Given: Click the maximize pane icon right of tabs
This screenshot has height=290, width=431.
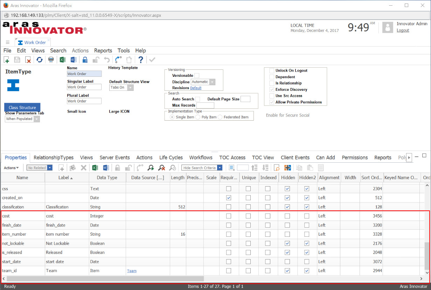Looking at the screenshot, I should [424, 155].
